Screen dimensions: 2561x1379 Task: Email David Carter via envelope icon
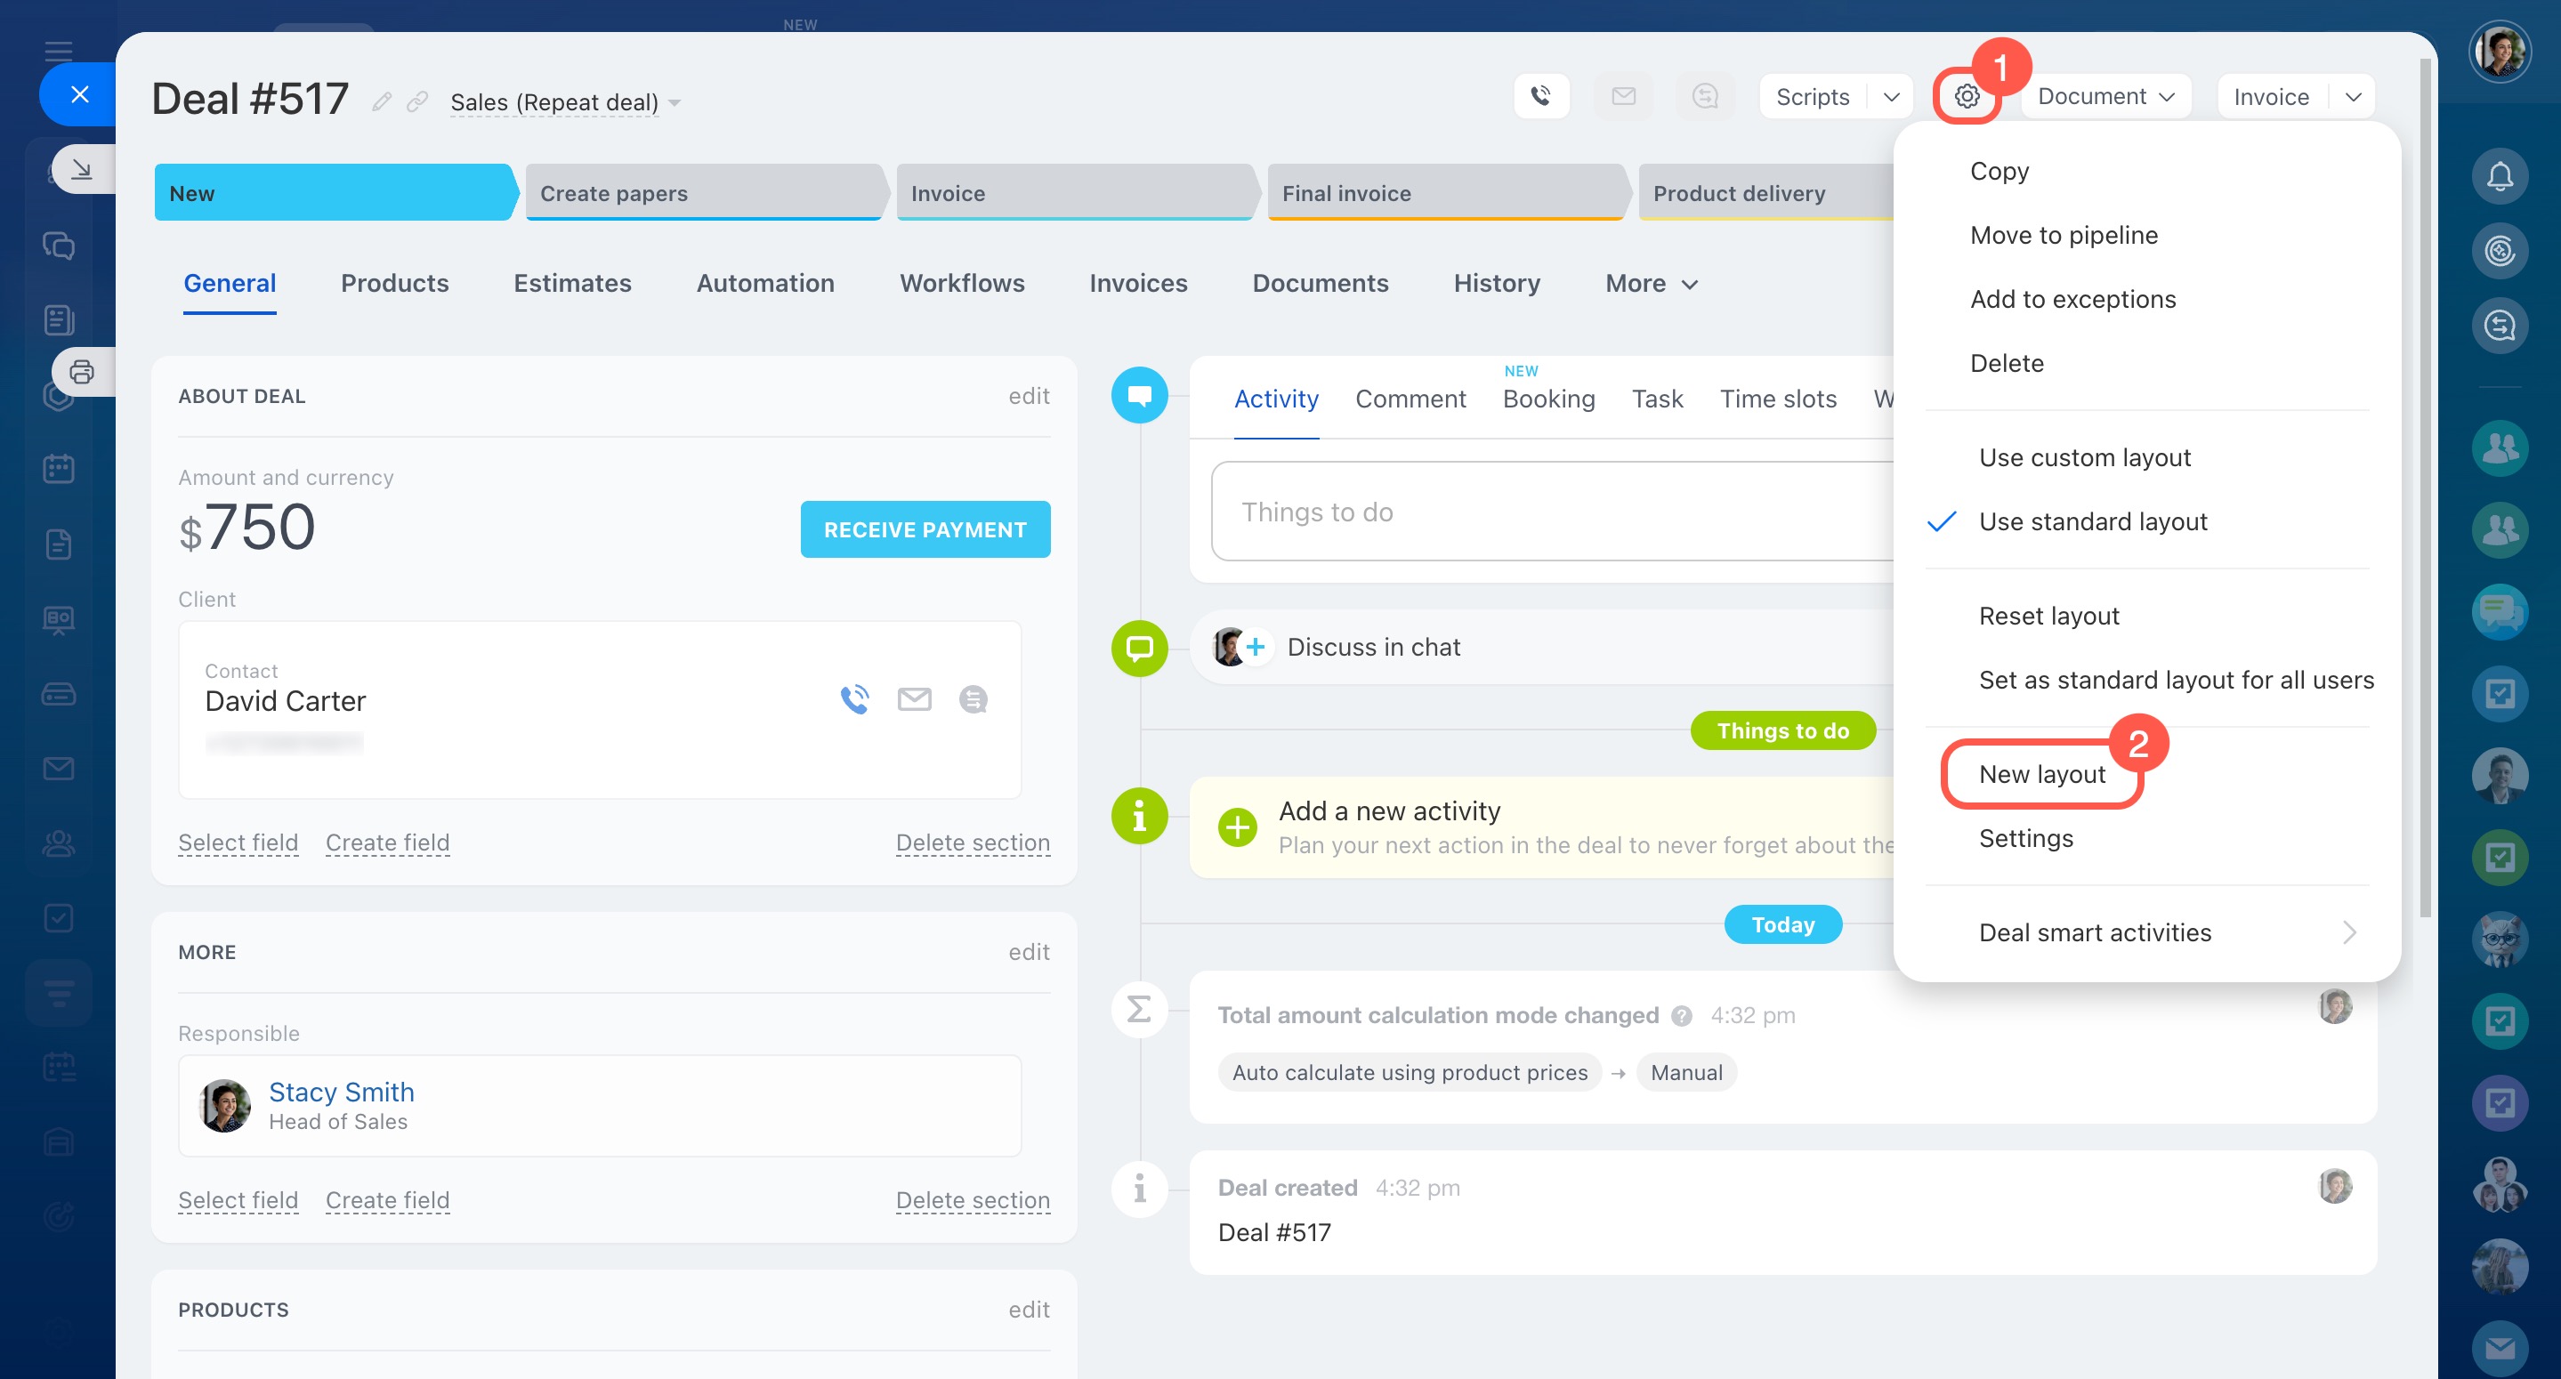click(x=914, y=700)
